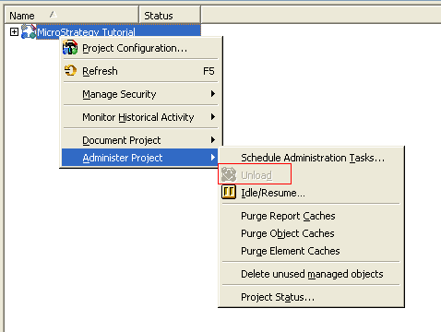
Task: Click the Name column sort arrow
Action: click(x=54, y=14)
